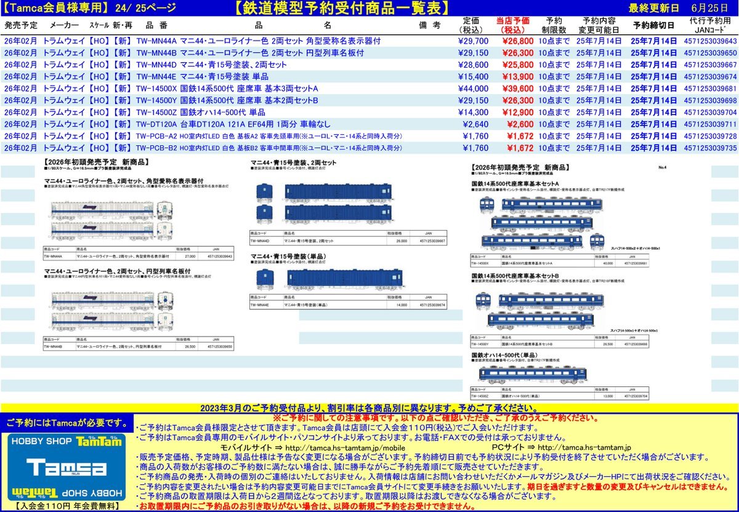Click the 当店予価 red column header
Image resolution: width=739 pixels, height=512 pixels.
coord(512,25)
